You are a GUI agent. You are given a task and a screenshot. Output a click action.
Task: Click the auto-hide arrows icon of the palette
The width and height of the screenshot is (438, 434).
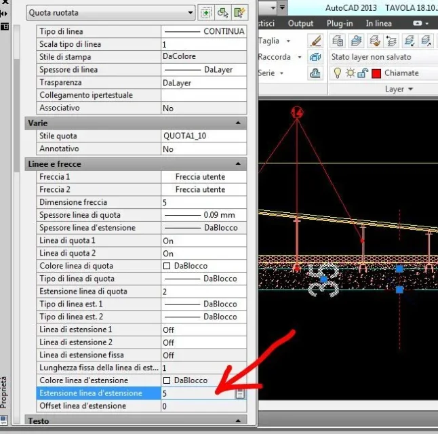[4, 14]
